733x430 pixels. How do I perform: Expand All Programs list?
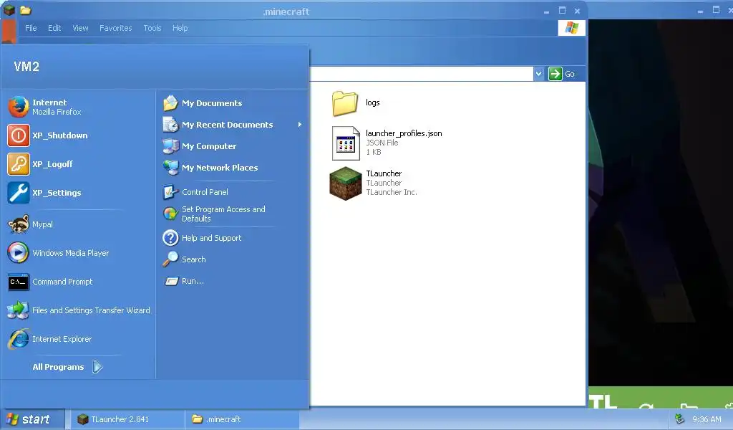[x=67, y=367]
